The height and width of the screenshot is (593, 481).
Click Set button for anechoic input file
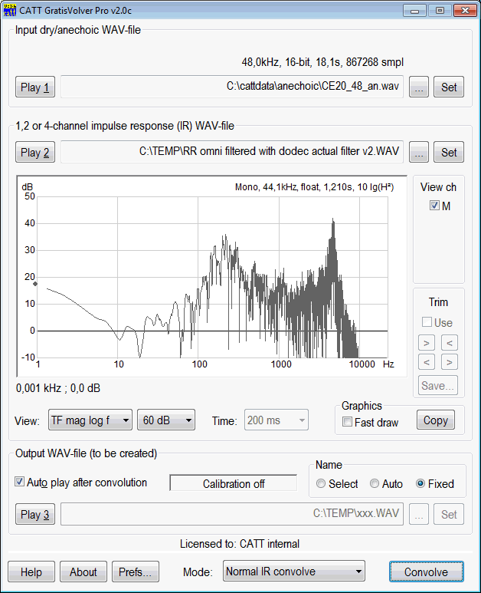(449, 87)
